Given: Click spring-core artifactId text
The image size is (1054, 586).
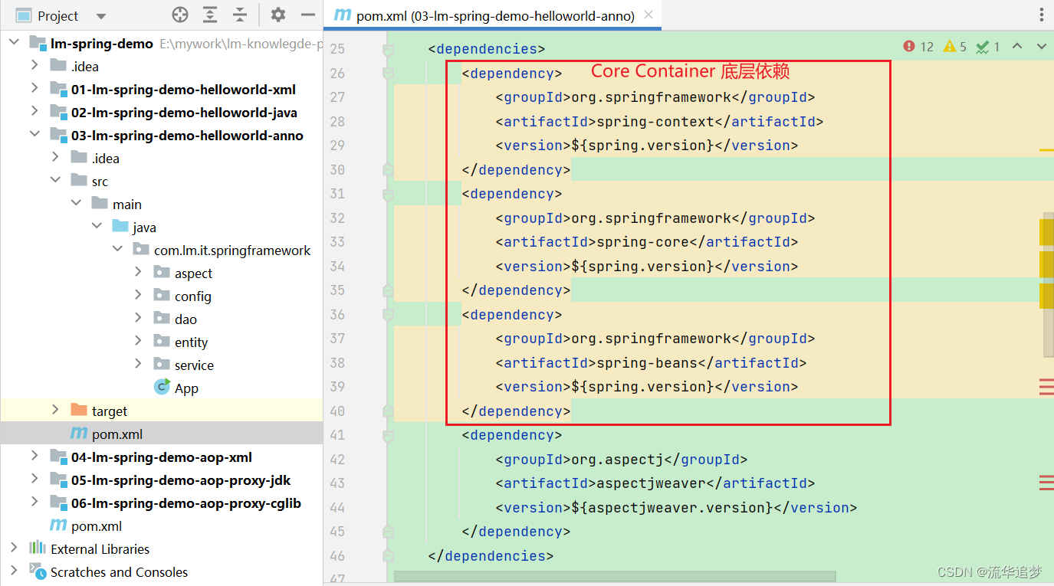Looking at the screenshot, I should [x=643, y=242].
